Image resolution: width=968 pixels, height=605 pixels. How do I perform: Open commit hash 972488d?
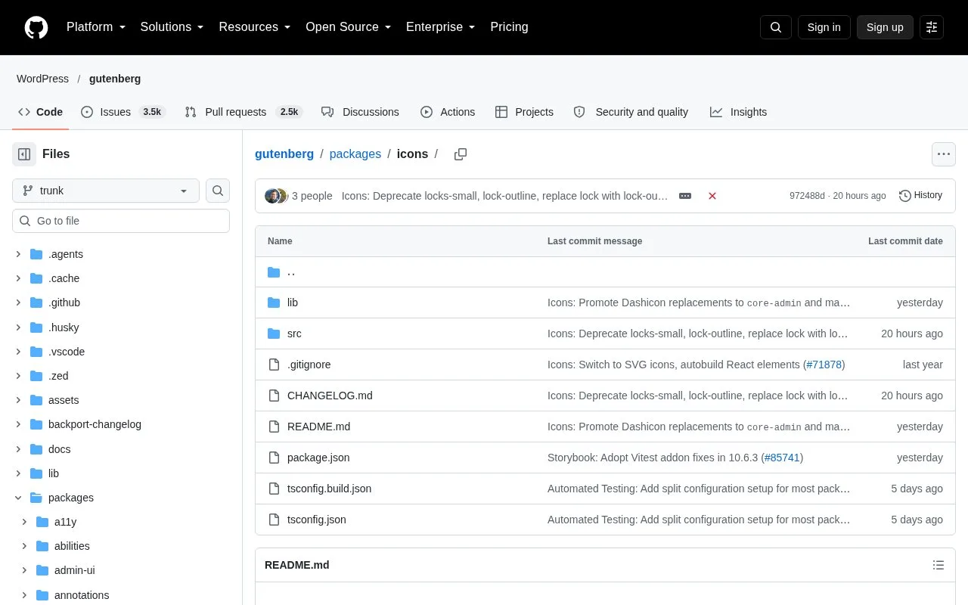click(807, 196)
